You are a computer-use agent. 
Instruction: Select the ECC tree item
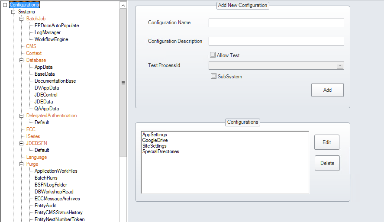pos(31,129)
